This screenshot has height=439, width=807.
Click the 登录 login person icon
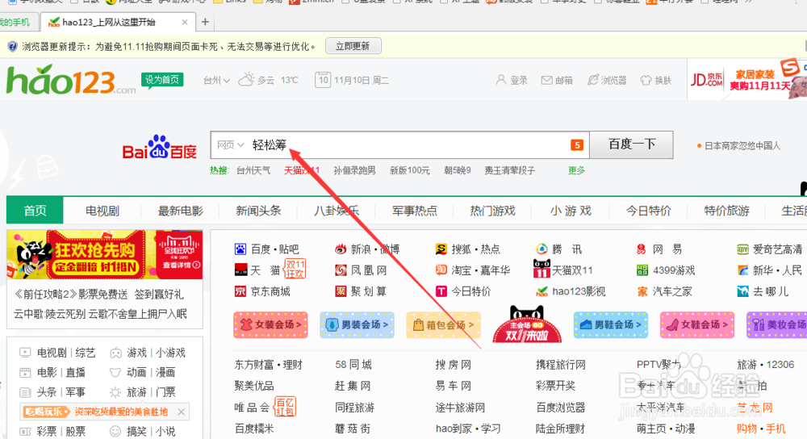point(500,80)
